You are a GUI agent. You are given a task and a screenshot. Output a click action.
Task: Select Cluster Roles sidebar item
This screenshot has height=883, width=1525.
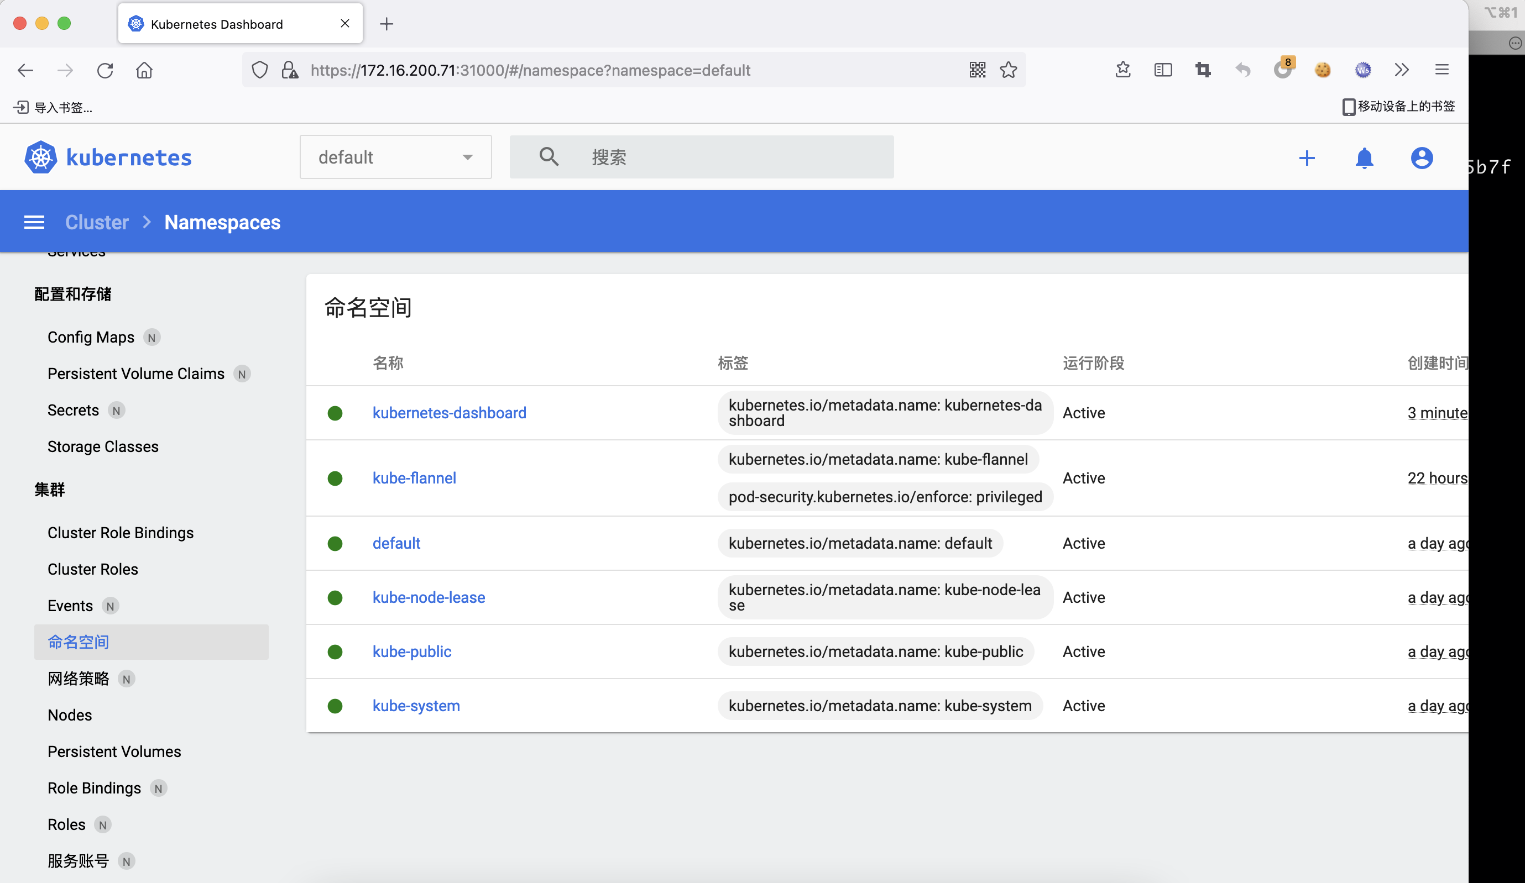tap(92, 569)
